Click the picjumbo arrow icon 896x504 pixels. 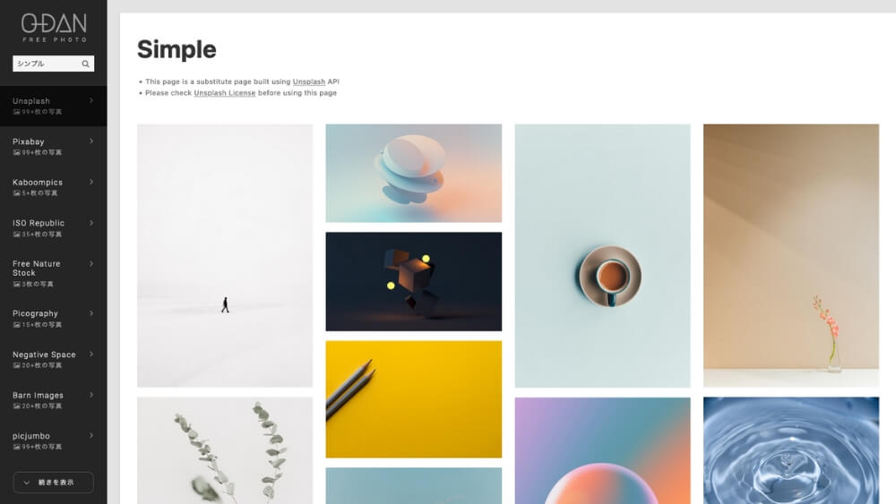coord(91,435)
